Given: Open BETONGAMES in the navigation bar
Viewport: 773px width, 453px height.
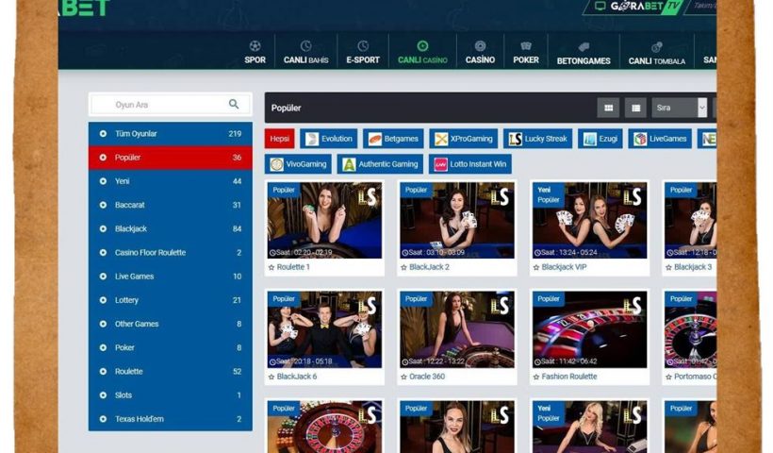Looking at the screenshot, I should pos(584,53).
